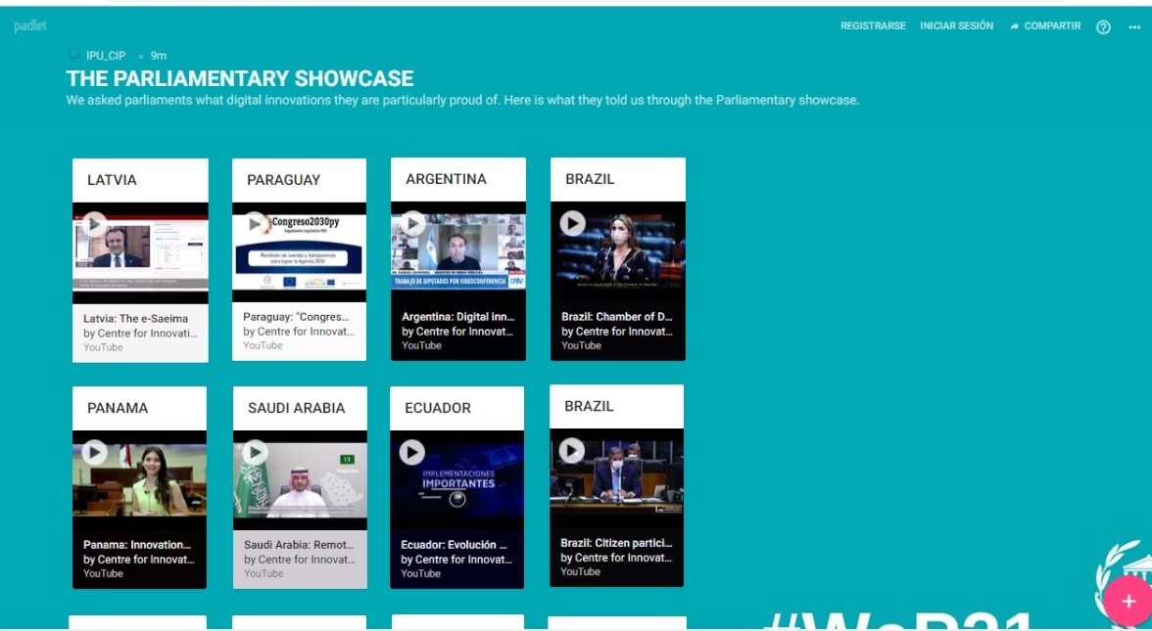Click the share arrow icon beside COMPARTIR
The height and width of the screenshot is (631, 1152).
pos(1015,26)
